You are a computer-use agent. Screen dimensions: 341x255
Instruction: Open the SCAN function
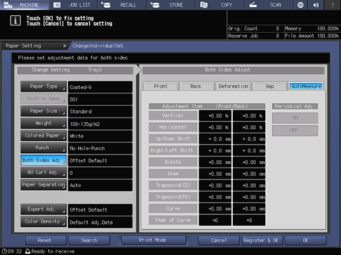269,5
